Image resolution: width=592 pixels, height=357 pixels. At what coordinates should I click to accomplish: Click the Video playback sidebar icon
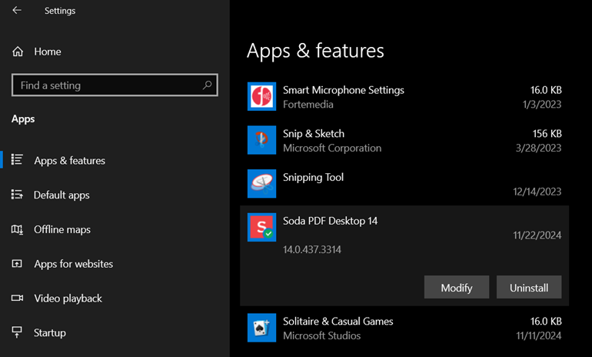[x=18, y=298]
